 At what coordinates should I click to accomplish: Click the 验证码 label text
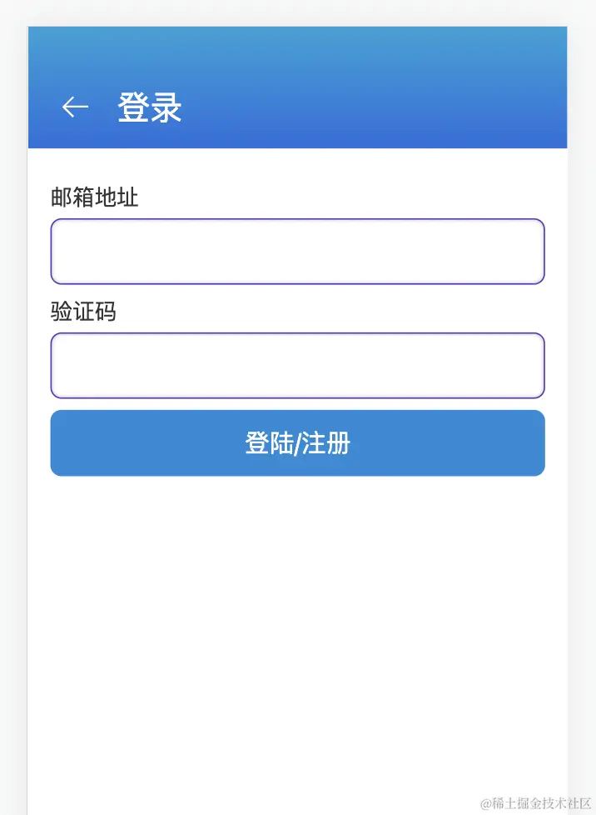pos(83,312)
